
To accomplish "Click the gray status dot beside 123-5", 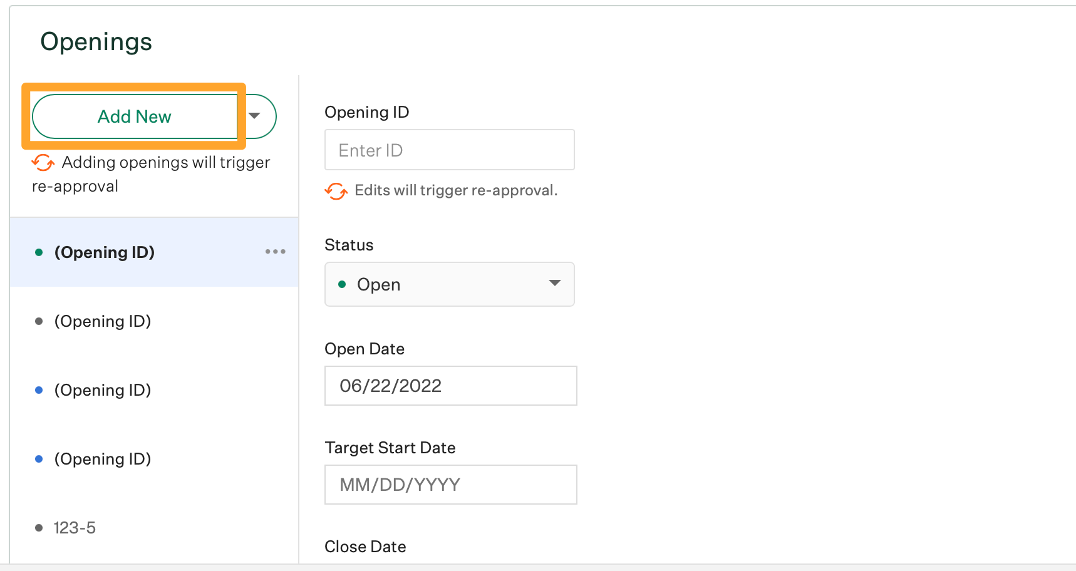I will pyautogui.click(x=39, y=527).
